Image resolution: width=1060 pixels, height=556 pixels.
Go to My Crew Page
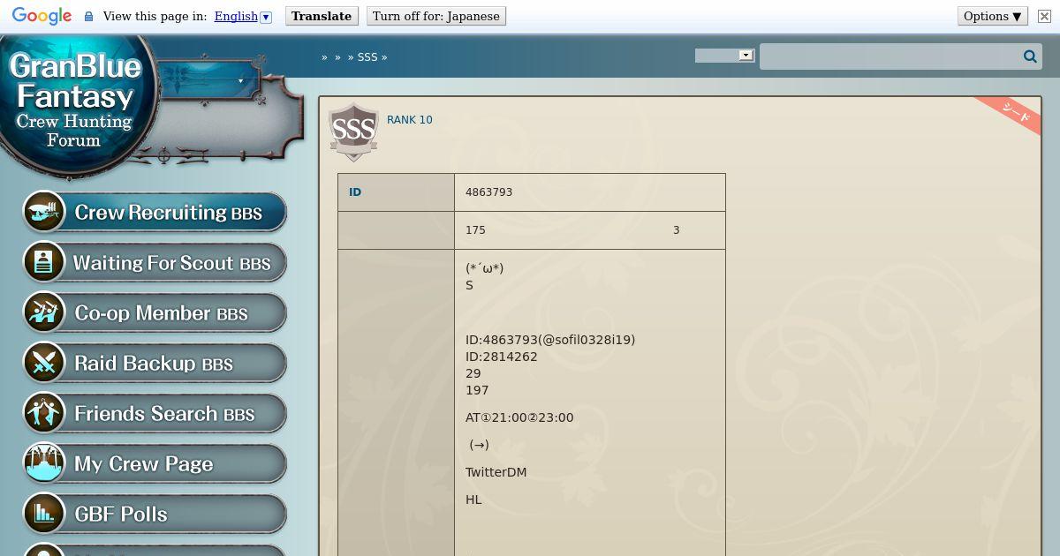(155, 464)
